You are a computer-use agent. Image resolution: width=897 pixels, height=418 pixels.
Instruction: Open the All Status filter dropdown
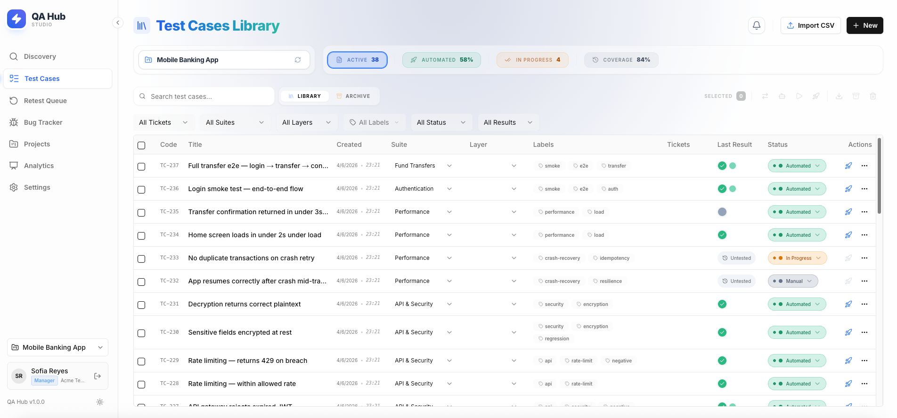tap(441, 122)
